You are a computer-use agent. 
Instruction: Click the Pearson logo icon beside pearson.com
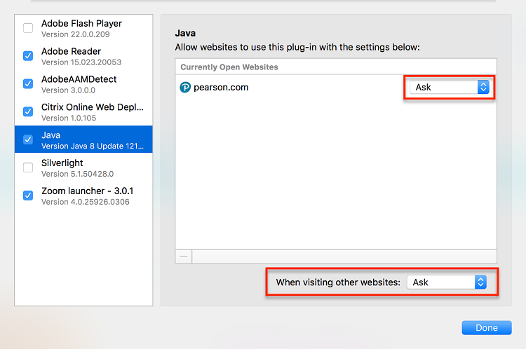pyautogui.click(x=186, y=88)
